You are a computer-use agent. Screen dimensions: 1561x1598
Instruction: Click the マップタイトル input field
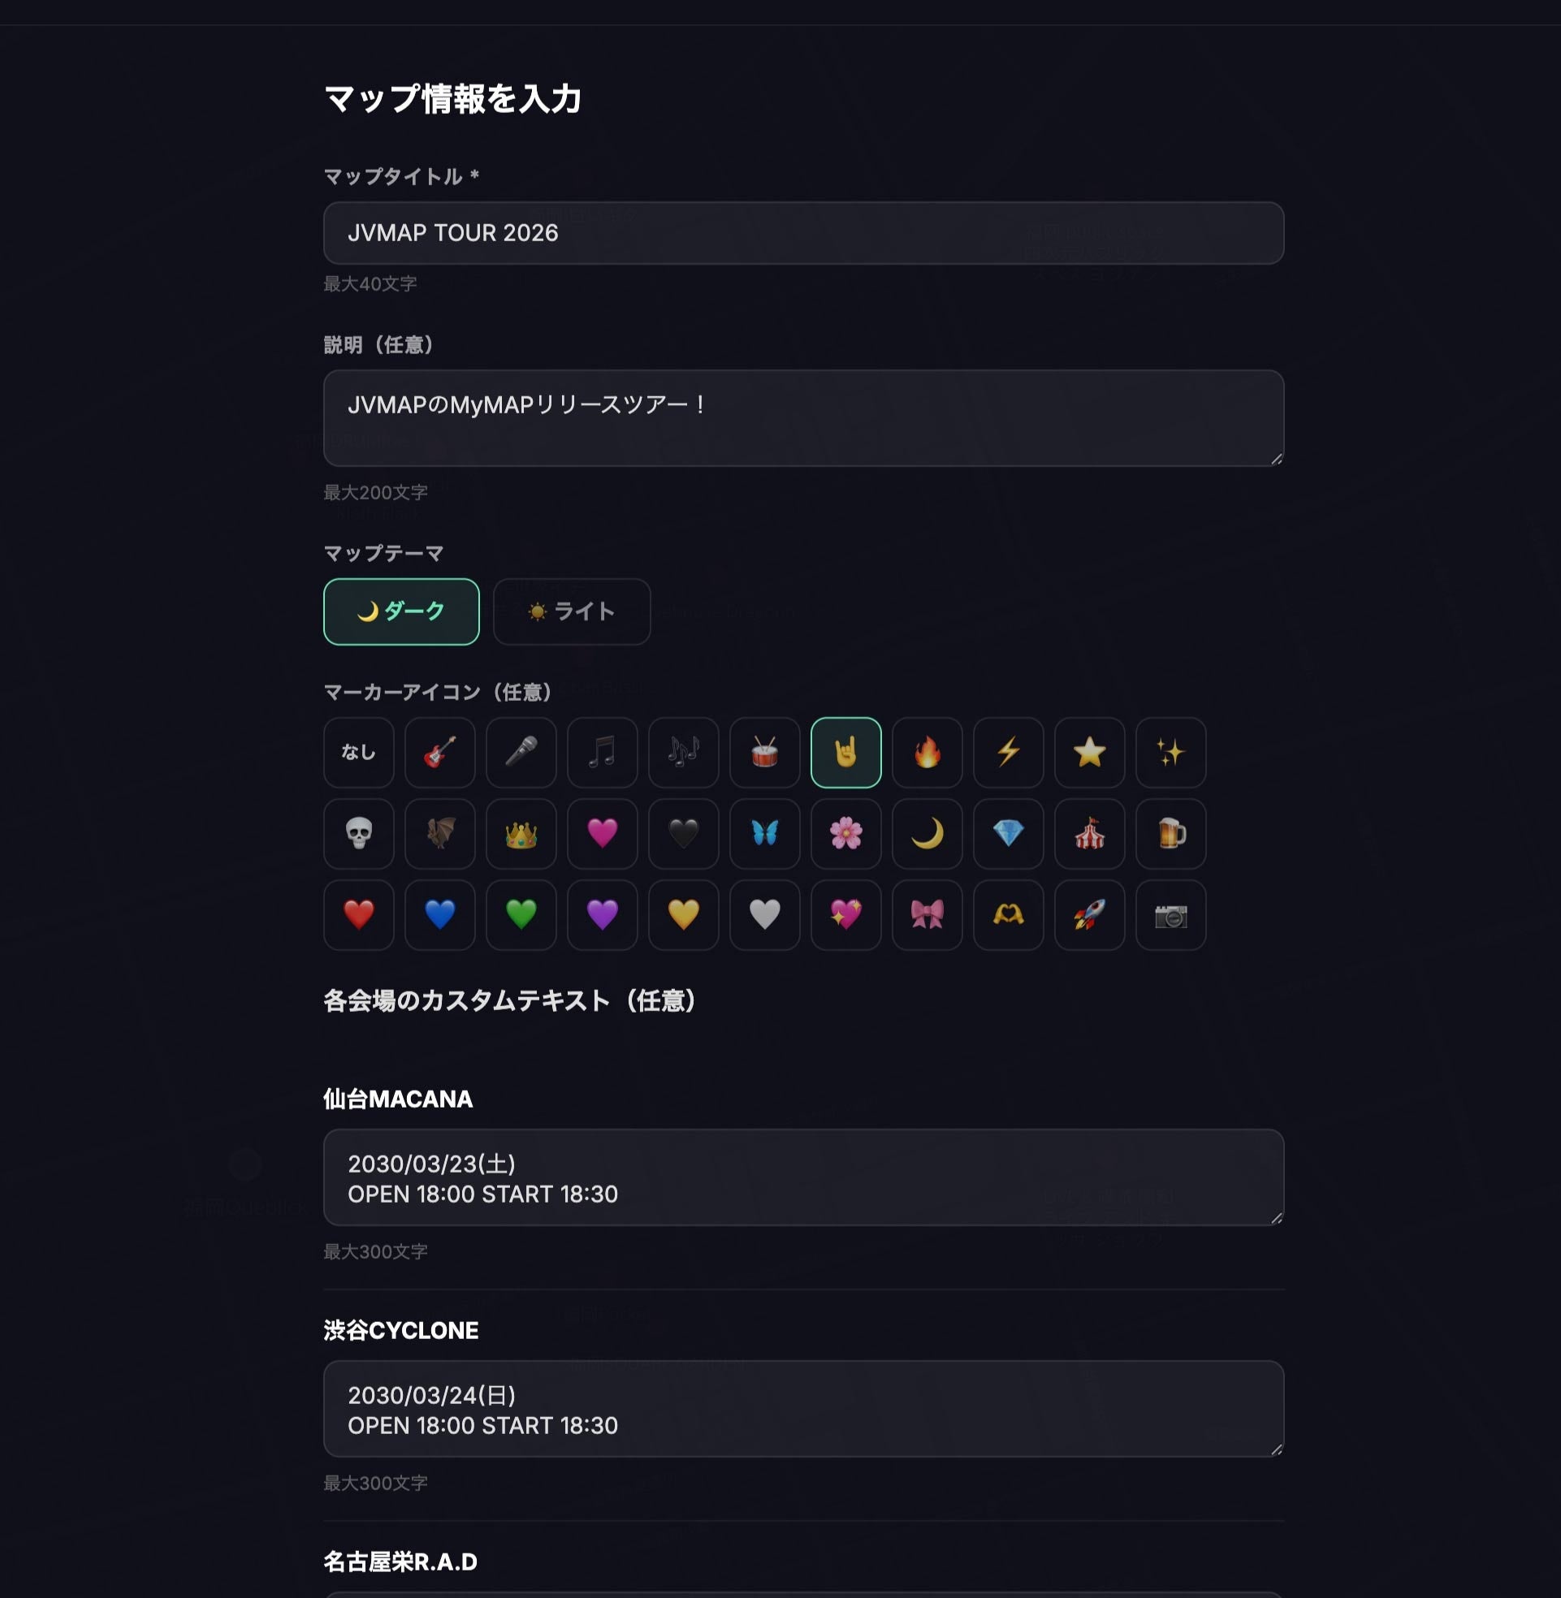click(x=803, y=233)
